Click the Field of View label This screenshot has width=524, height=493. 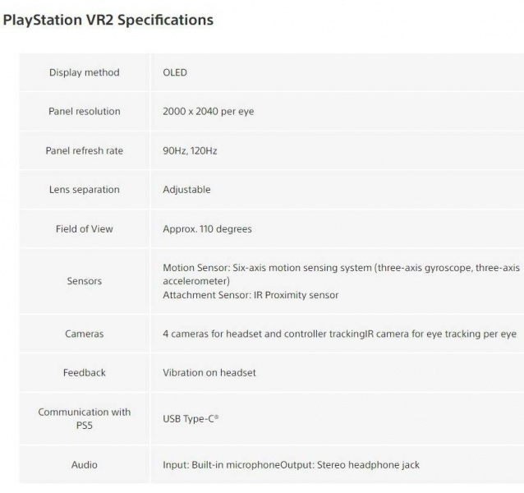pyautogui.click(x=84, y=228)
